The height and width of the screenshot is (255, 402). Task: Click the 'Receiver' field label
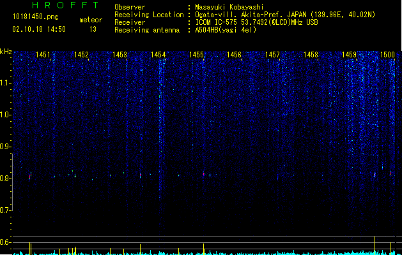point(130,22)
